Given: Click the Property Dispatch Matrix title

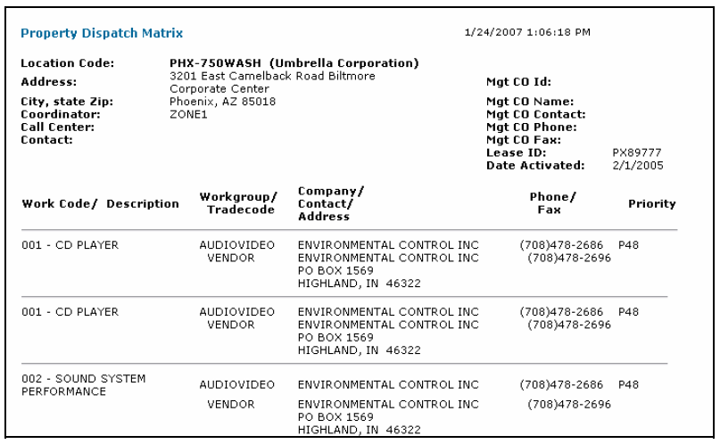Looking at the screenshot, I should [102, 33].
